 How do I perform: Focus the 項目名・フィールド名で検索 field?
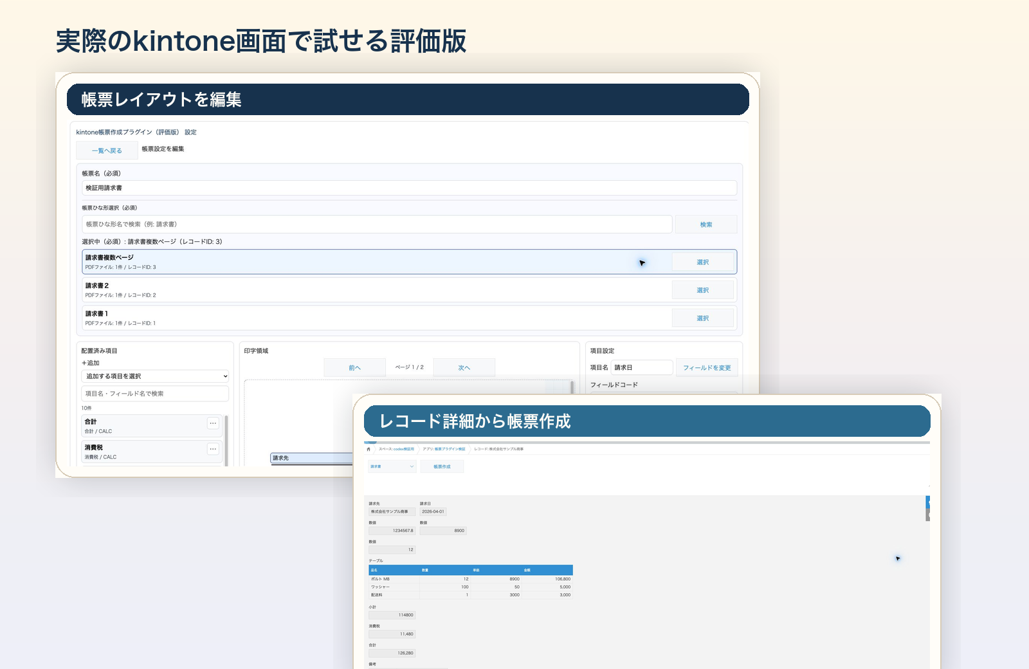(155, 394)
